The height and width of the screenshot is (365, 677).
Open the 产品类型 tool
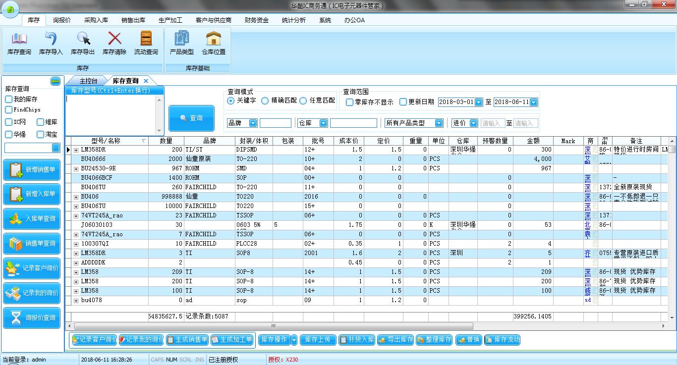click(x=182, y=43)
